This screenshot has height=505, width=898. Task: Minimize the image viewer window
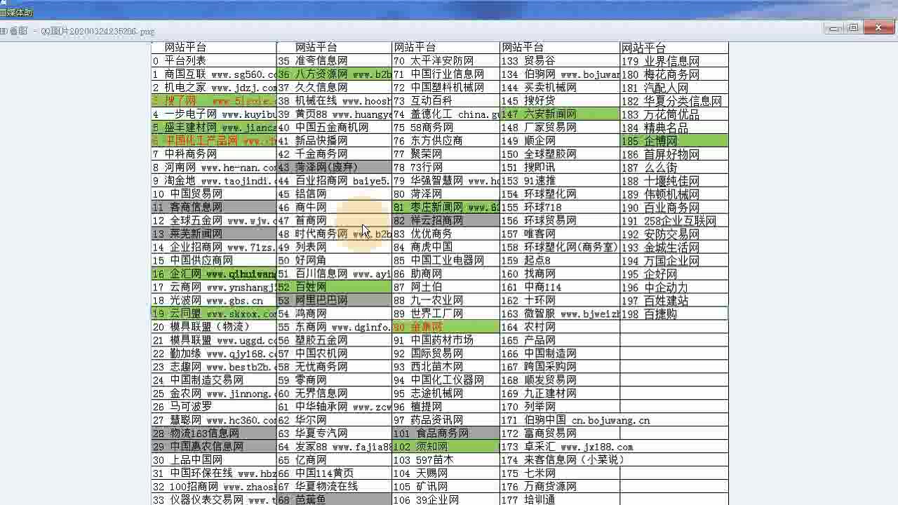tap(833, 28)
